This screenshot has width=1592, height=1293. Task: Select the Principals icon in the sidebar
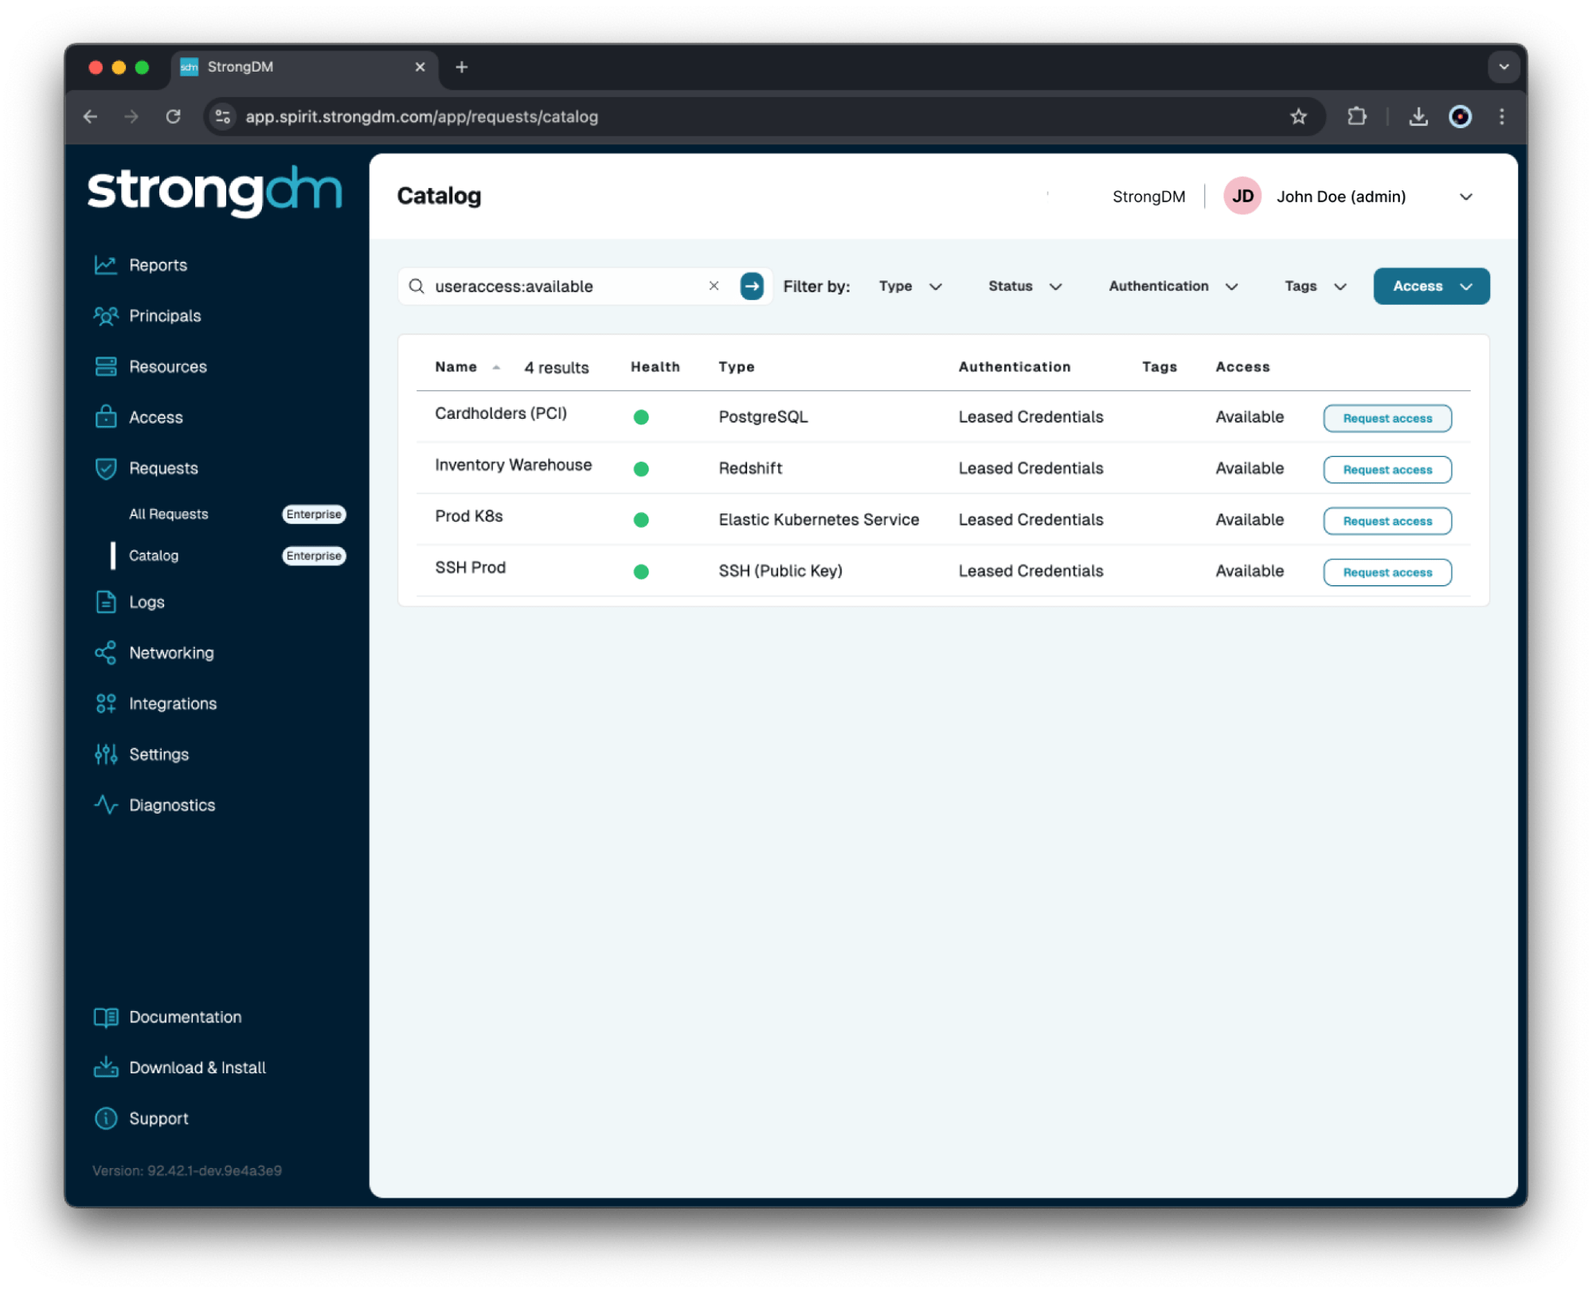(106, 315)
